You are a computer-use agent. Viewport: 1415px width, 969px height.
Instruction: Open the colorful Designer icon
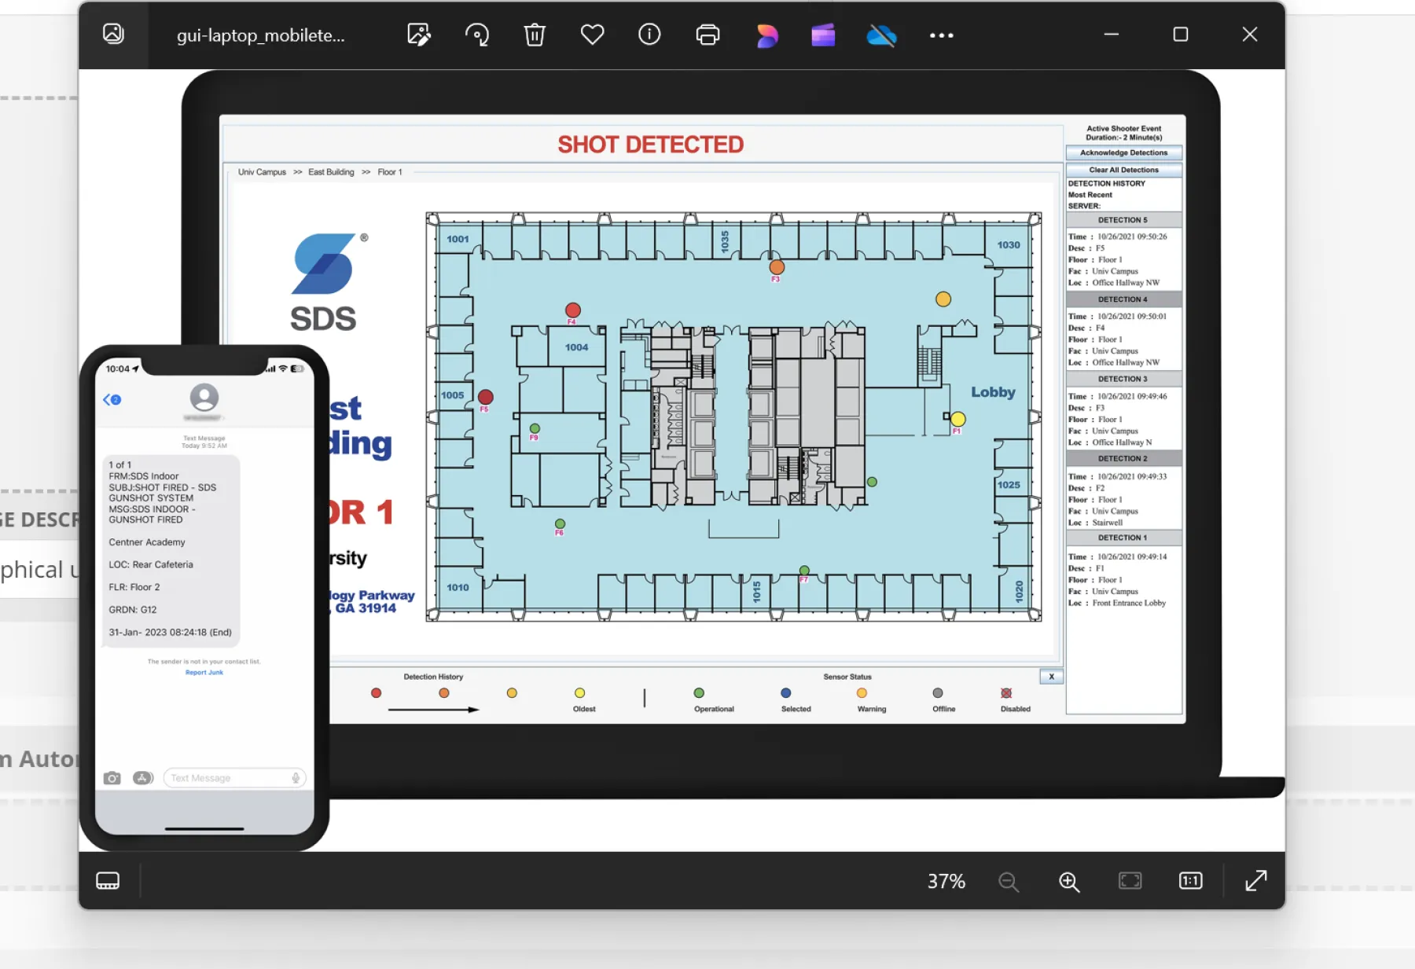pyautogui.click(x=766, y=35)
